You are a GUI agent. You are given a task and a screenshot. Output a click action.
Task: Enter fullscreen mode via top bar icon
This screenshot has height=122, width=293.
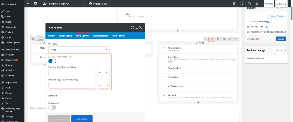pyautogui.click(x=242, y=4)
